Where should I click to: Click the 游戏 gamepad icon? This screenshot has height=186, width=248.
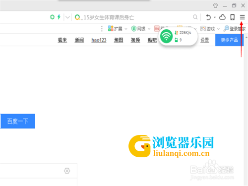click(203, 29)
